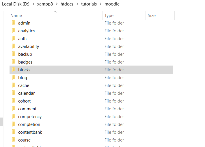Select the completion folder icon

(x=14, y=124)
